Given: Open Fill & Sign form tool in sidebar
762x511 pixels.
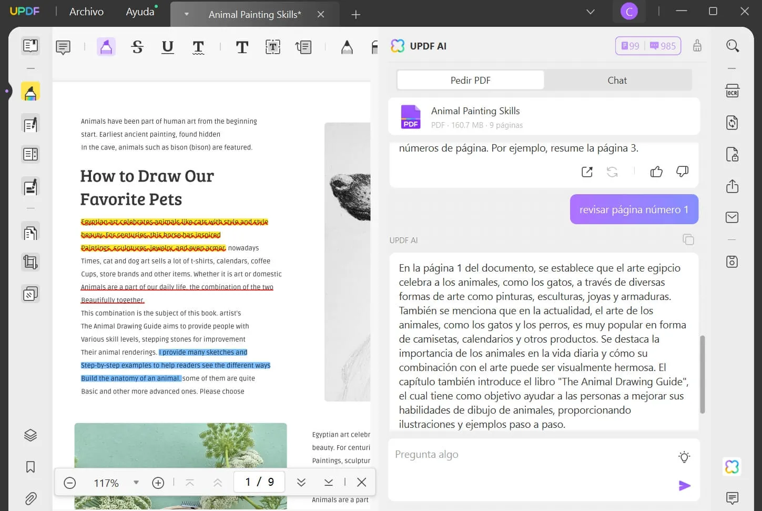Looking at the screenshot, I should [31, 187].
